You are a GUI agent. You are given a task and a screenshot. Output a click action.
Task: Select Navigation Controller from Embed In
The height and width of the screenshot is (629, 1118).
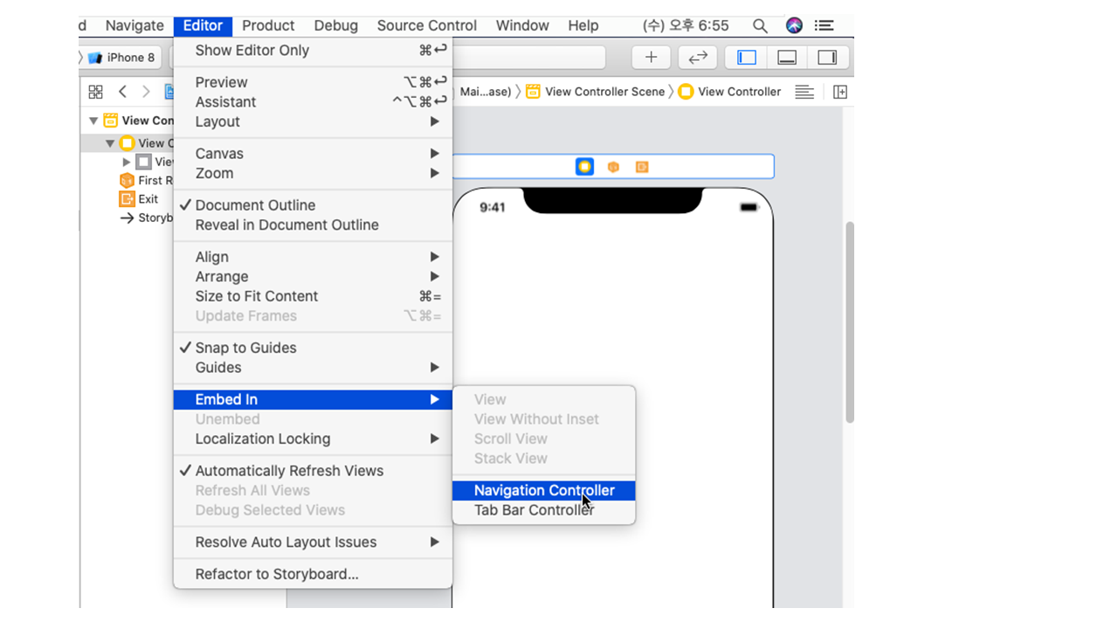click(x=543, y=491)
